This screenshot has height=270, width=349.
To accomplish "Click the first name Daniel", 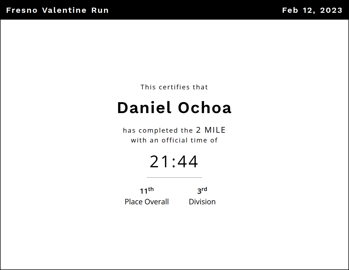I will pyautogui.click(x=144, y=108).
